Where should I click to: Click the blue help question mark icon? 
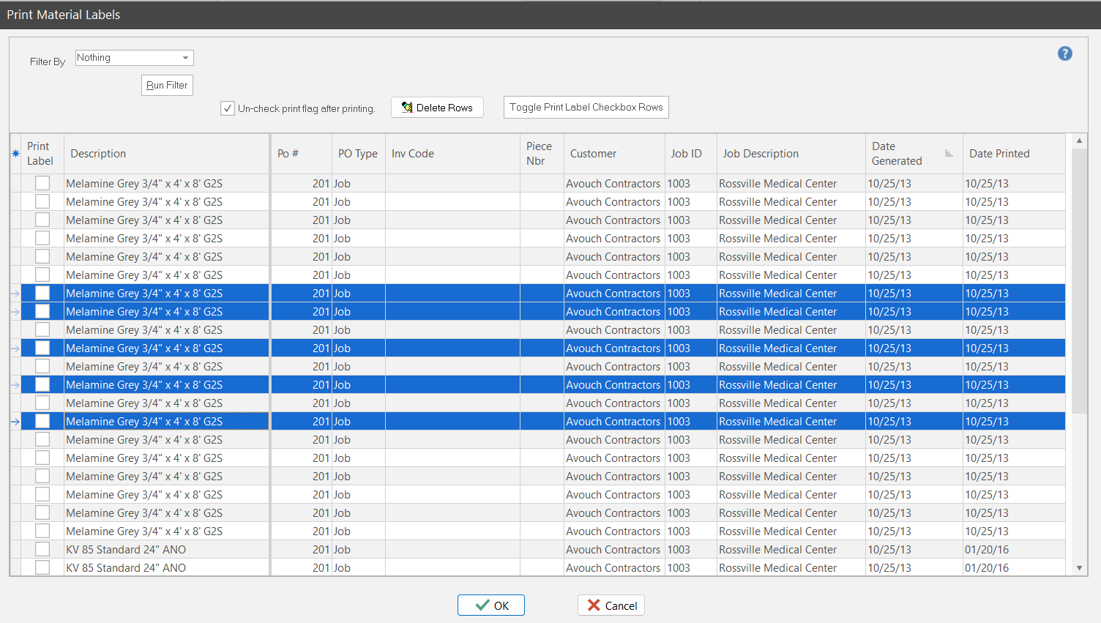(x=1064, y=53)
